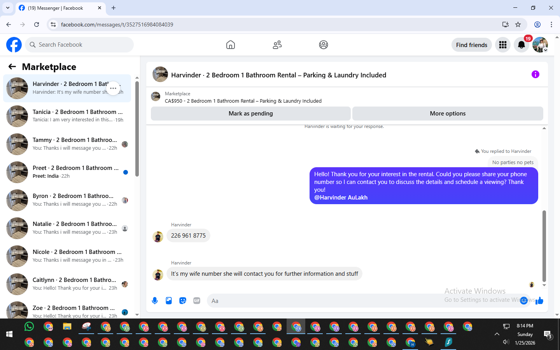Click the voice clip microphone icon
The height and width of the screenshot is (350, 560).
tap(155, 301)
